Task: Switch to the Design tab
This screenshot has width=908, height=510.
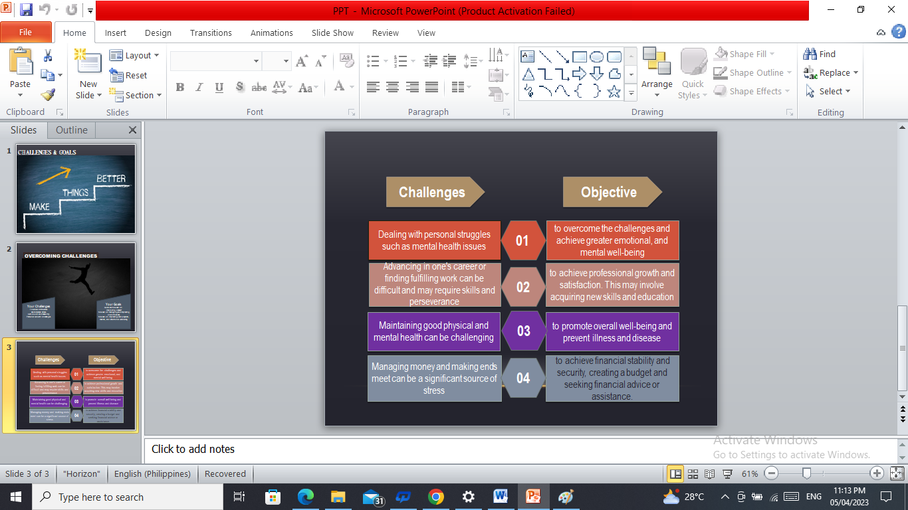Action: click(158, 33)
